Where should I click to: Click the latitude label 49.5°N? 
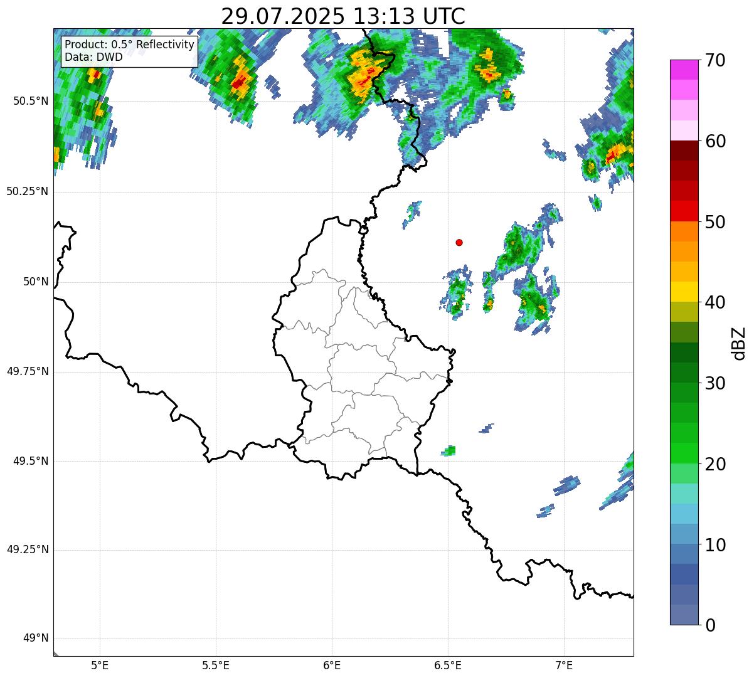tap(31, 461)
